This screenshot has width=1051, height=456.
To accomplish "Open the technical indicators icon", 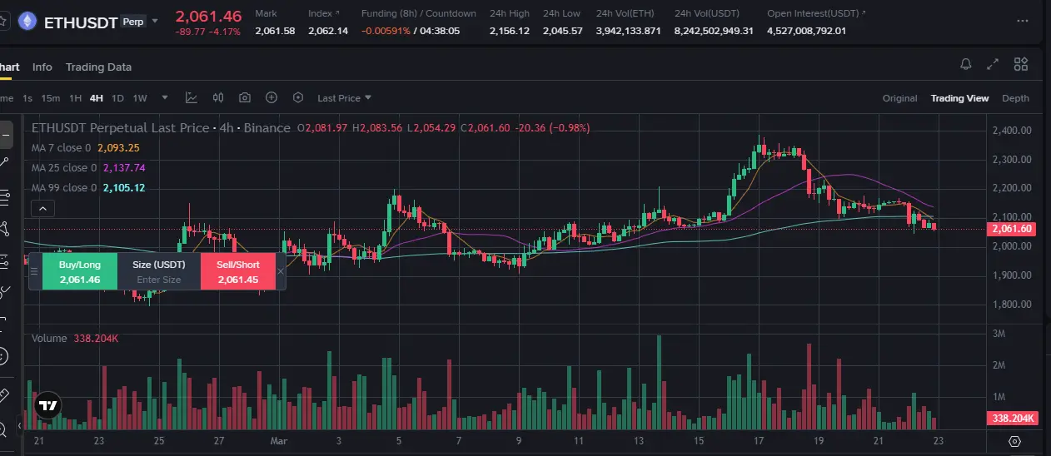I will [x=192, y=97].
